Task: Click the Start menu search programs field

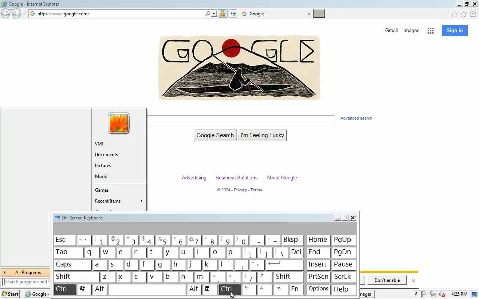Action: tap(27, 282)
